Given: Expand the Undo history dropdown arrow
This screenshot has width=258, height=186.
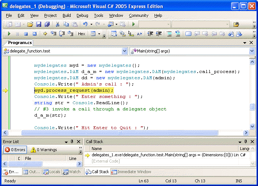Looking at the screenshot, I should [x=91, y=24].
